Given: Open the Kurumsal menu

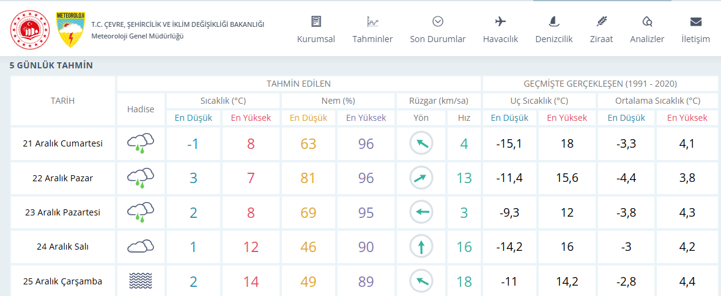Looking at the screenshot, I should 316,30.
